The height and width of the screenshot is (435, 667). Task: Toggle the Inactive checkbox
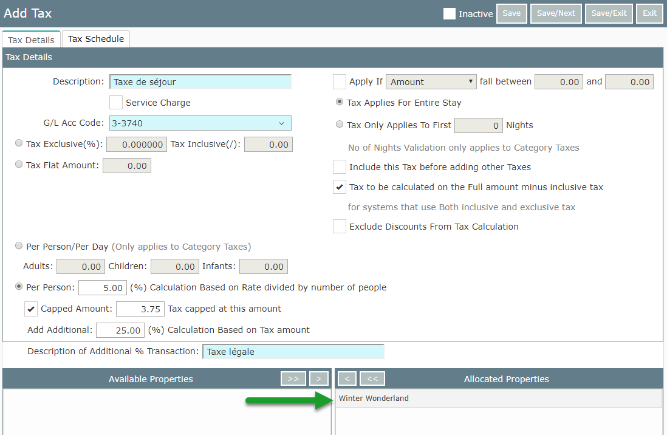pos(449,13)
